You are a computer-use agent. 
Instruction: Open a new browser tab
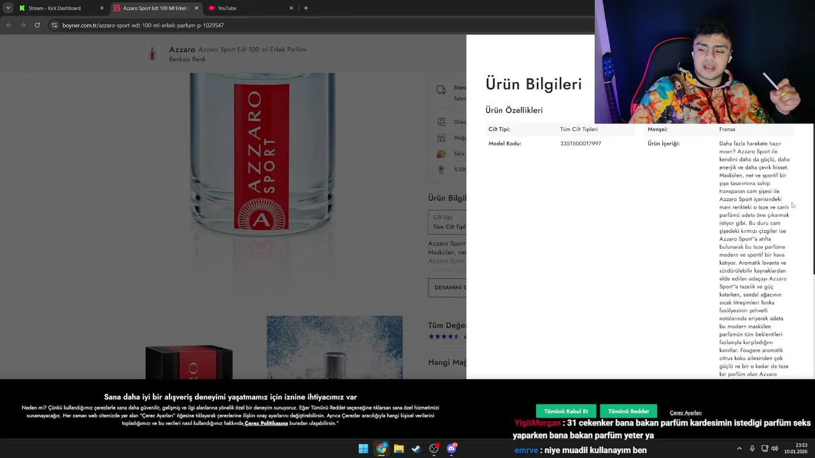(x=306, y=8)
